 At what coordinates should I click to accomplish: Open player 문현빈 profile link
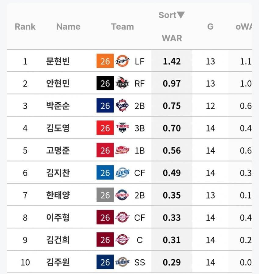58,61
